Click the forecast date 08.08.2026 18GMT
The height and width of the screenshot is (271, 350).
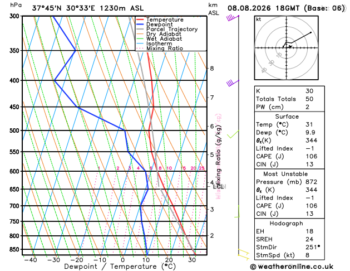[x=263, y=8]
